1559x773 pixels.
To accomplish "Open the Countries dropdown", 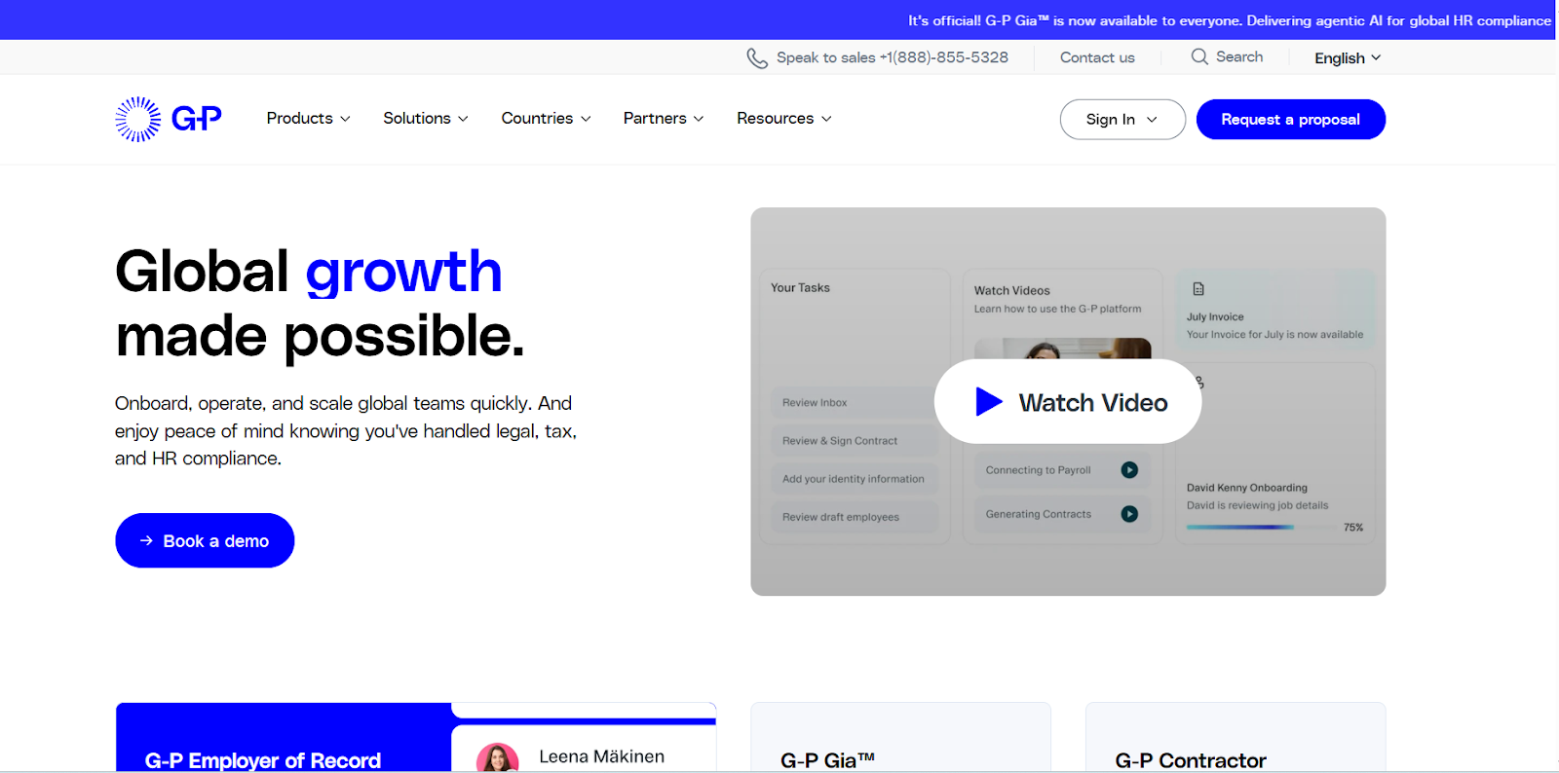I will pyautogui.click(x=546, y=118).
